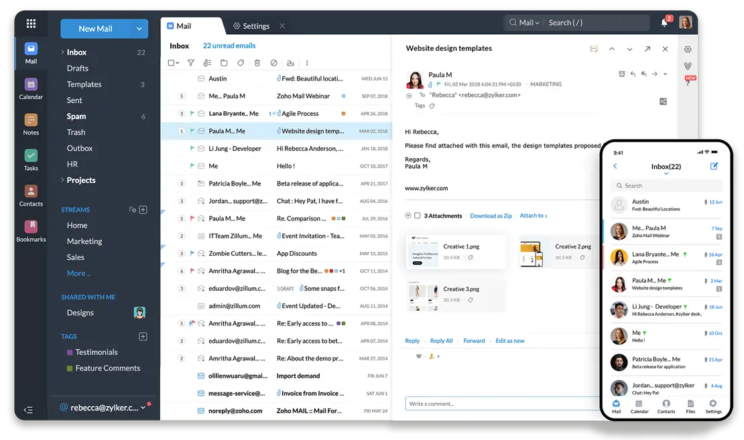The image size is (744, 440).
Task: Open the Creative 1.png attachment thumbnail
Action: point(424,252)
